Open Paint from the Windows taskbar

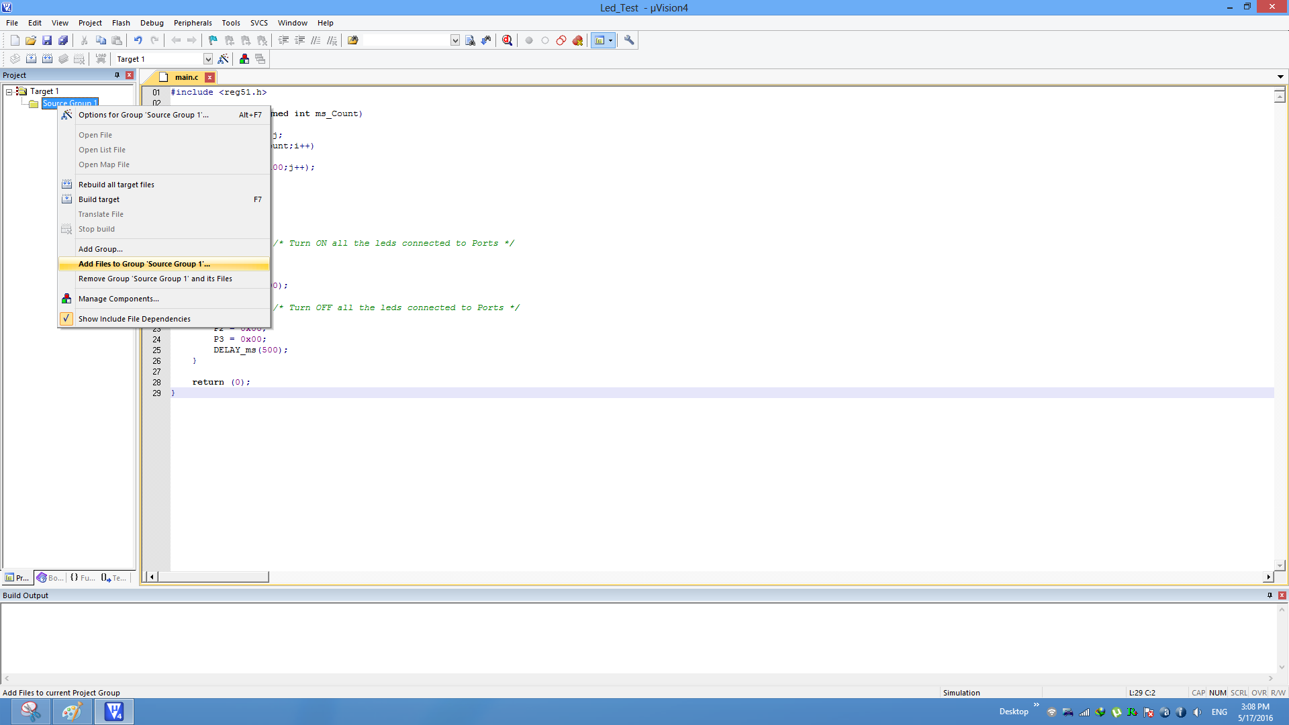pos(72,711)
